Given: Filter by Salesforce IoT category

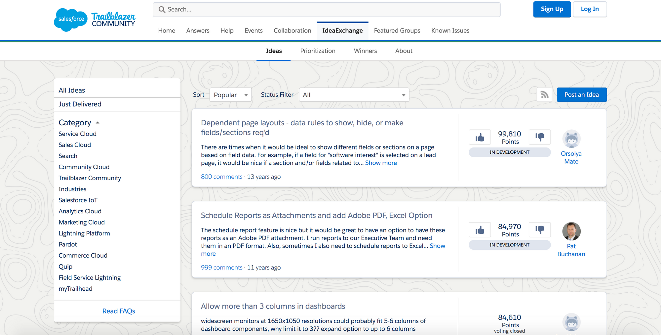Looking at the screenshot, I should pyautogui.click(x=78, y=200).
